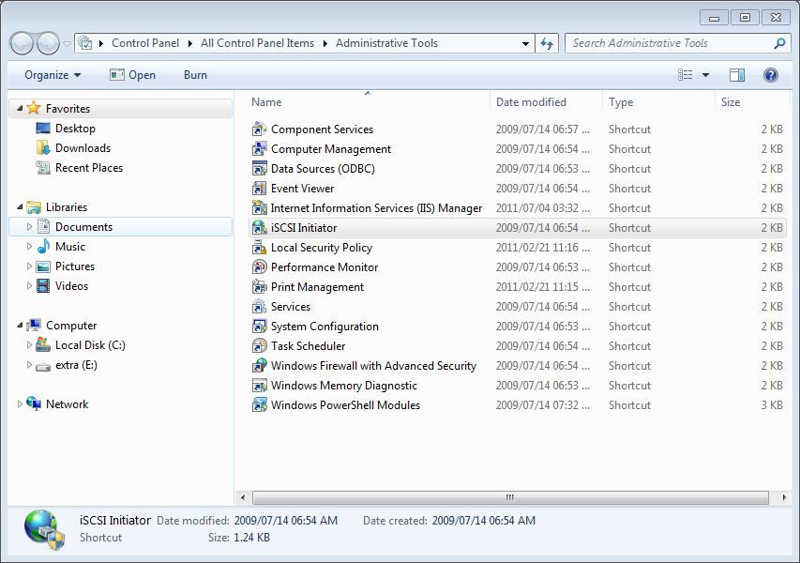Click the Component Services shortcut icon
The width and height of the screenshot is (800, 563).
[259, 129]
